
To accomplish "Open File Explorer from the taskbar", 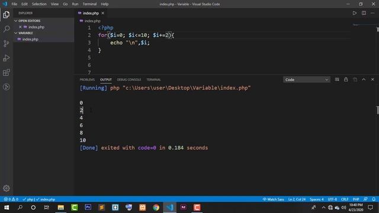I will click(x=60, y=208).
